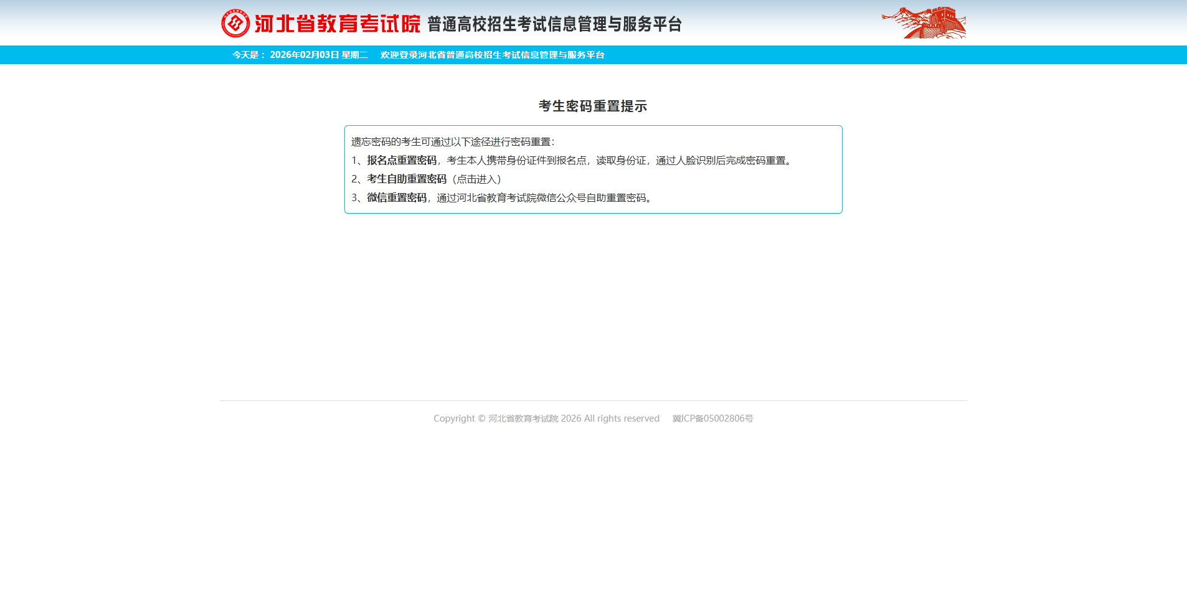Click the 考生密码重置提示 page heading
Viewport: 1187px width, 591px height.
click(593, 106)
